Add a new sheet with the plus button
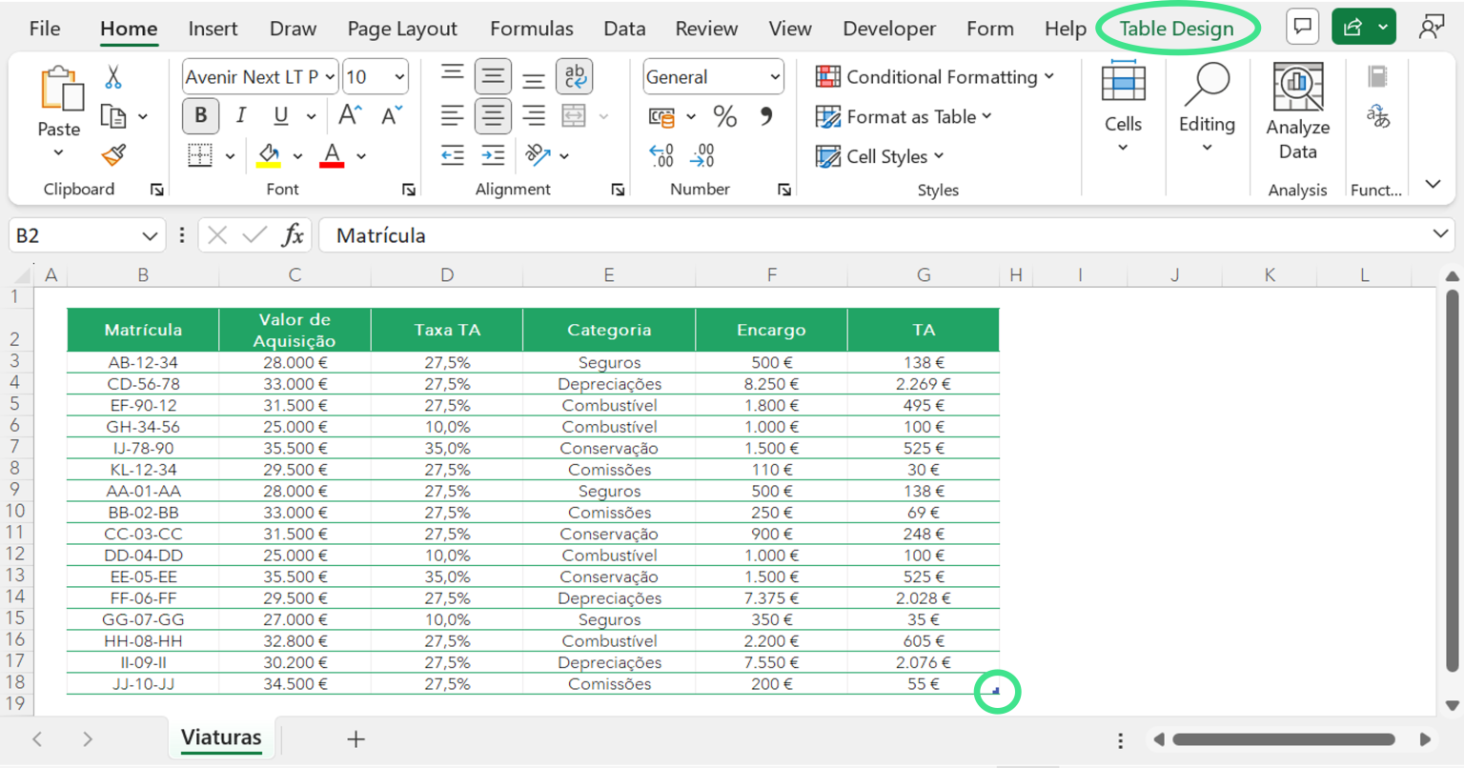Screen dimensions: 1464x768 click(355, 738)
